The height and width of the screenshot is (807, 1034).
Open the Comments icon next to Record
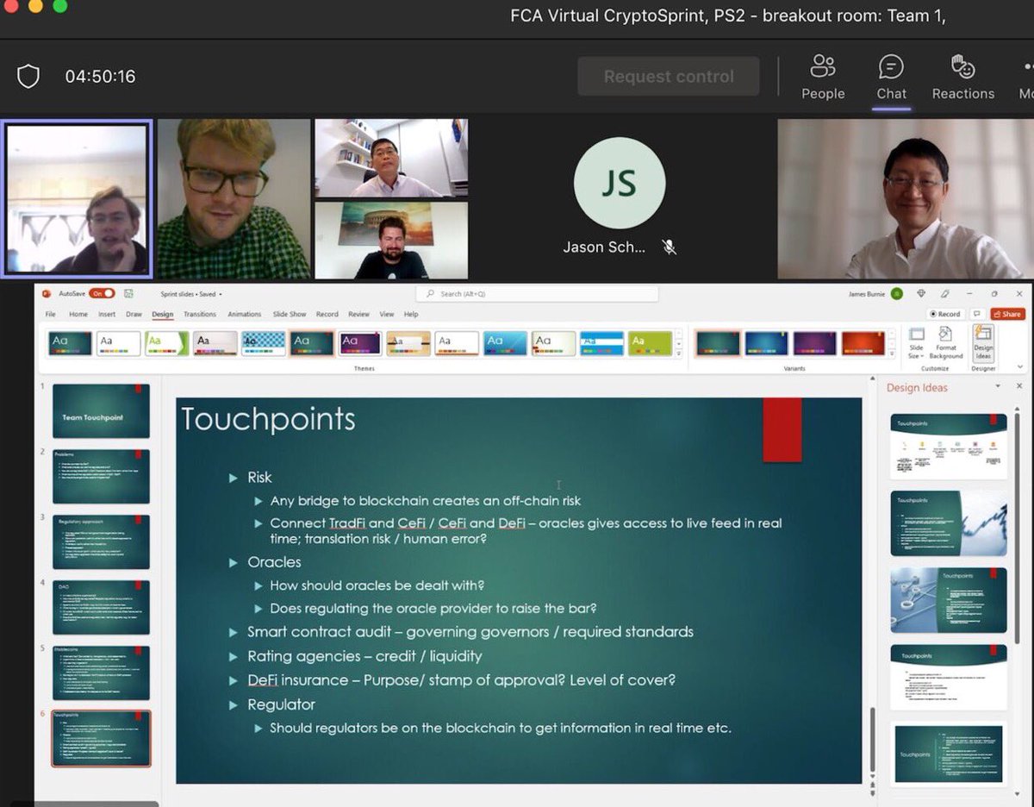(976, 314)
